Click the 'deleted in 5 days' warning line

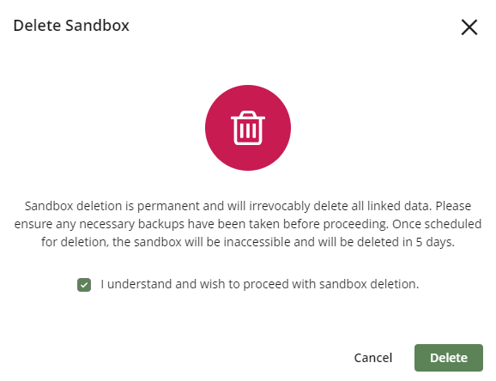coord(248,242)
